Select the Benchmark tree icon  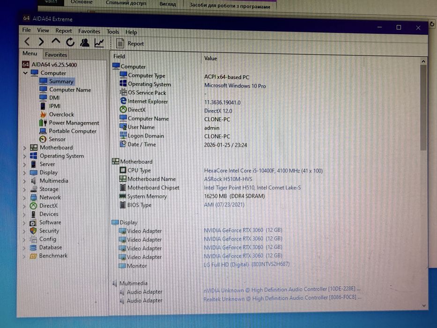(33, 256)
